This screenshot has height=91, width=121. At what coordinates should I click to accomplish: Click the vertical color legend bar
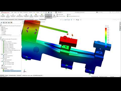coord(106,37)
